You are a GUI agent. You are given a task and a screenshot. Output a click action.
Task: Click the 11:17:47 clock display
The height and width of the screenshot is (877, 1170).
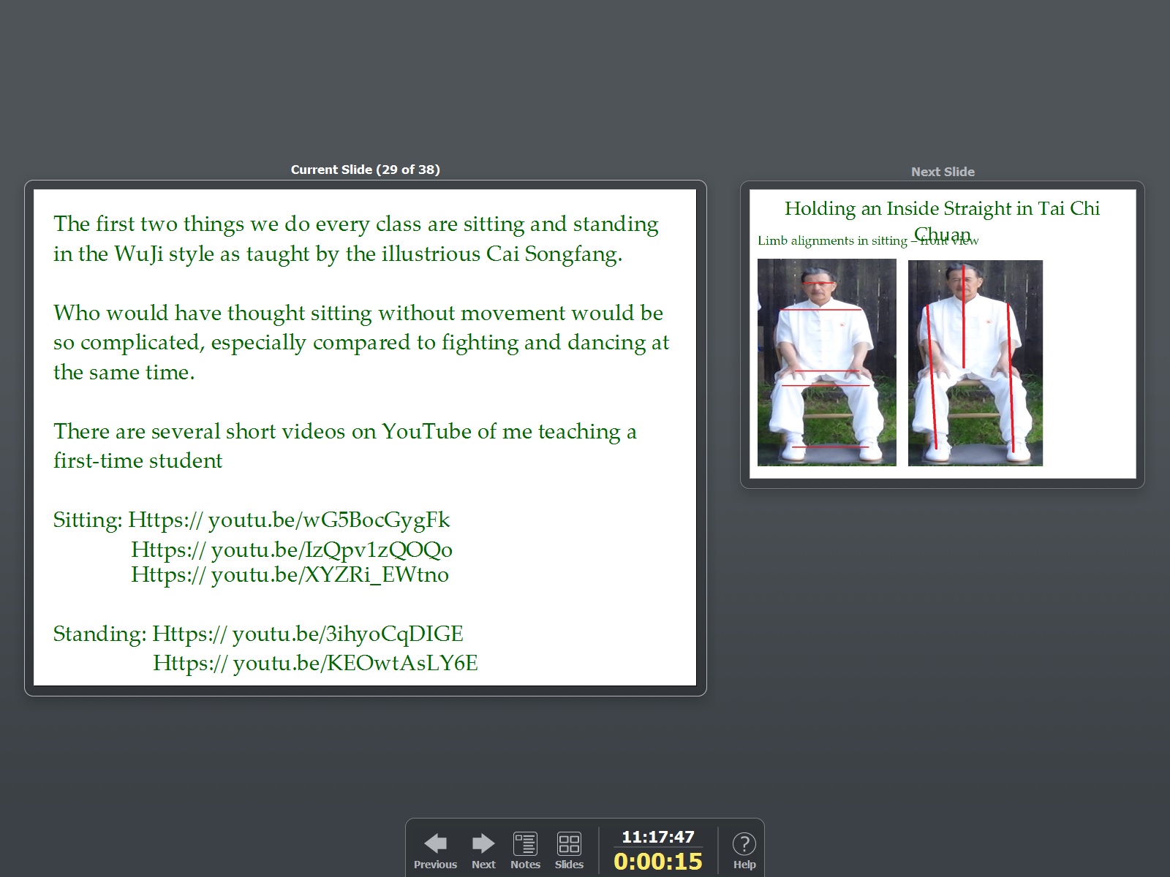(x=657, y=837)
